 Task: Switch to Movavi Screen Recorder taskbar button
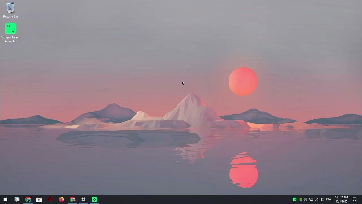[x=94, y=199]
